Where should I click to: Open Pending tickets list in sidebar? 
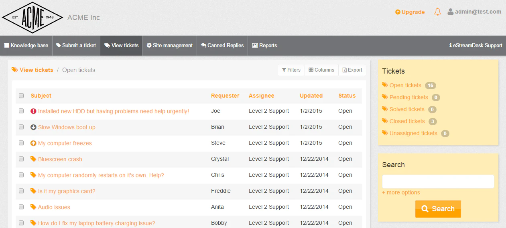pyautogui.click(x=408, y=97)
